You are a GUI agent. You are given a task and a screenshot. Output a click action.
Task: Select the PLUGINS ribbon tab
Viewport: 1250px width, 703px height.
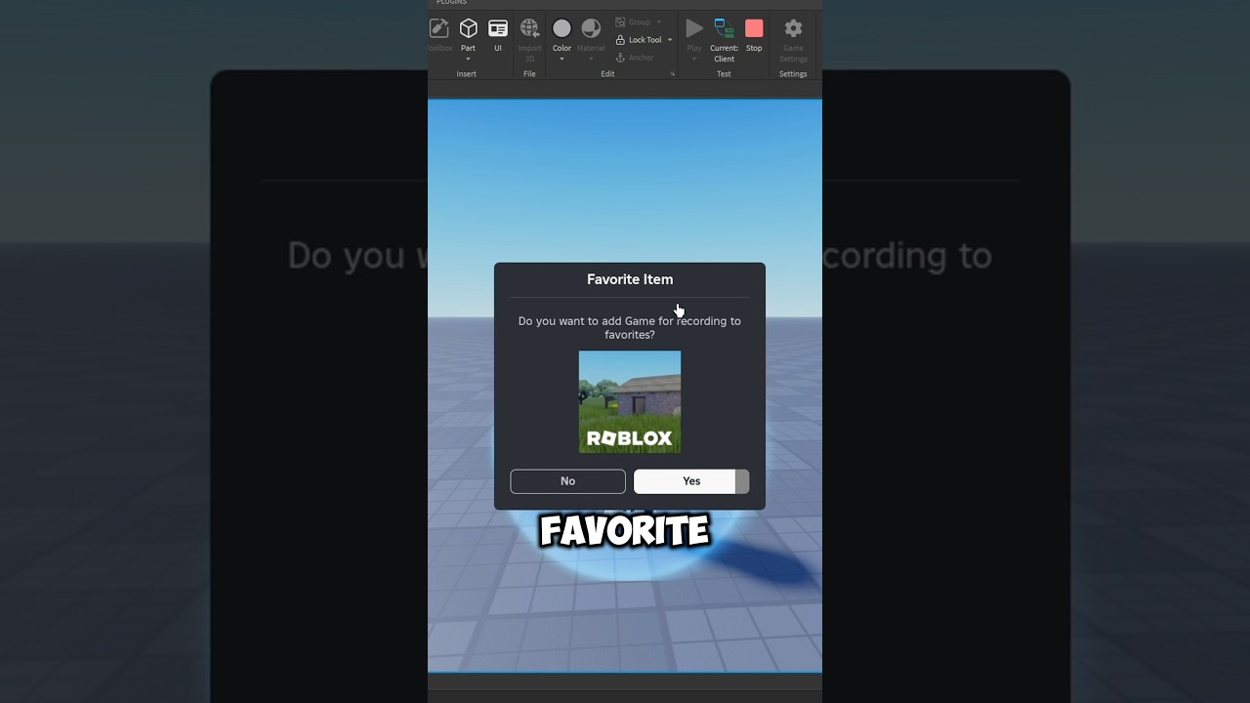click(x=451, y=3)
